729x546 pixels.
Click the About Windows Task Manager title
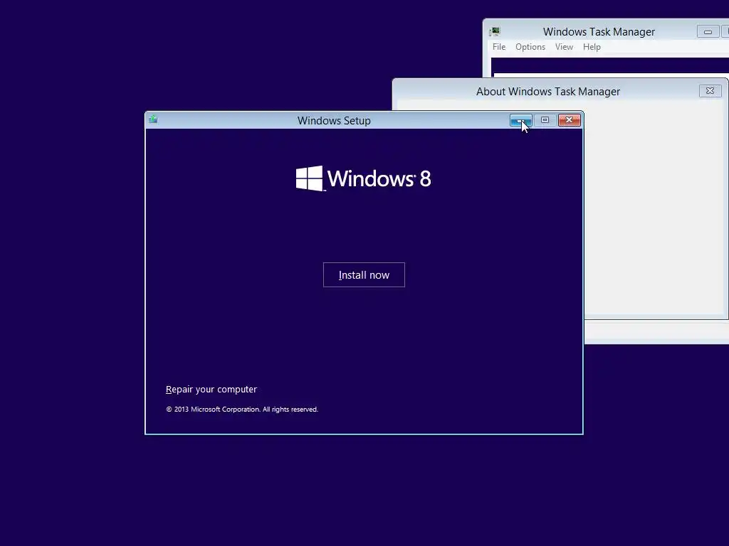tap(547, 92)
